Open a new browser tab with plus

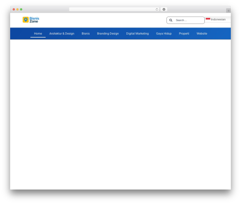228,11
